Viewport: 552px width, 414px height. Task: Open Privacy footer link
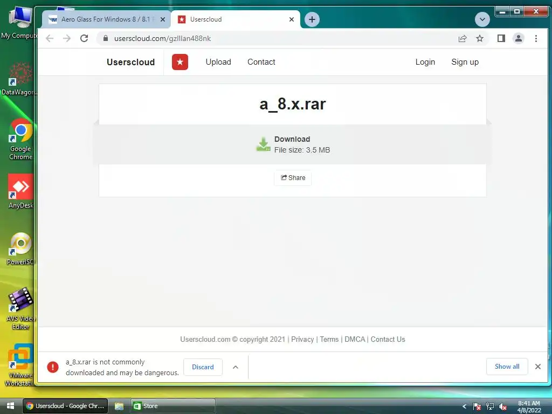[x=302, y=340]
